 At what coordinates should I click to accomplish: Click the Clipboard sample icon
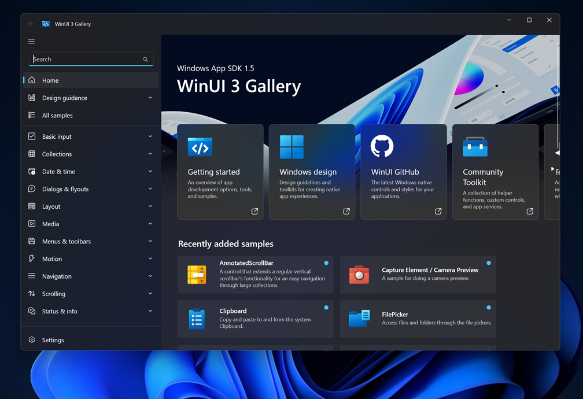point(197,319)
